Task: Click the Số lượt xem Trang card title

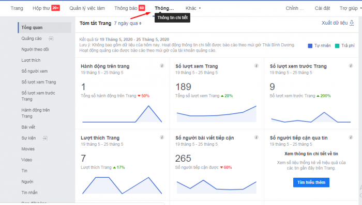Action: (197, 66)
